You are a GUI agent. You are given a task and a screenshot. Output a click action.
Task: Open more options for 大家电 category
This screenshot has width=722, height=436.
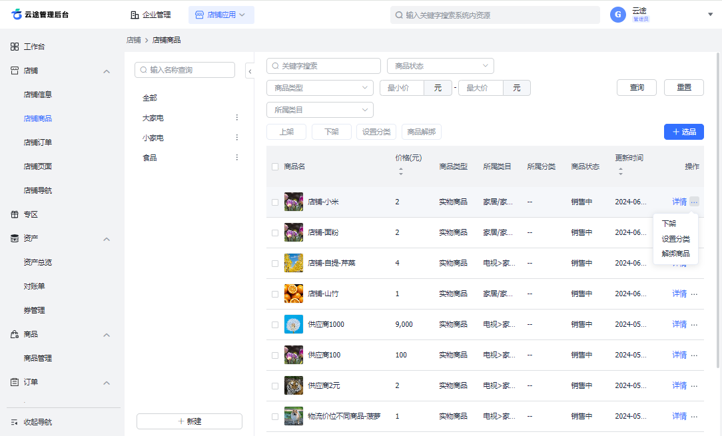(236, 118)
